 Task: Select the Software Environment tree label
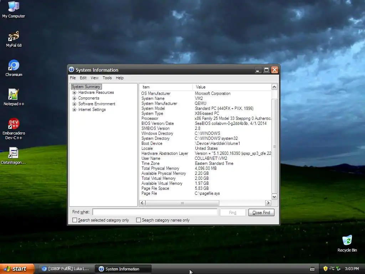click(97, 104)
